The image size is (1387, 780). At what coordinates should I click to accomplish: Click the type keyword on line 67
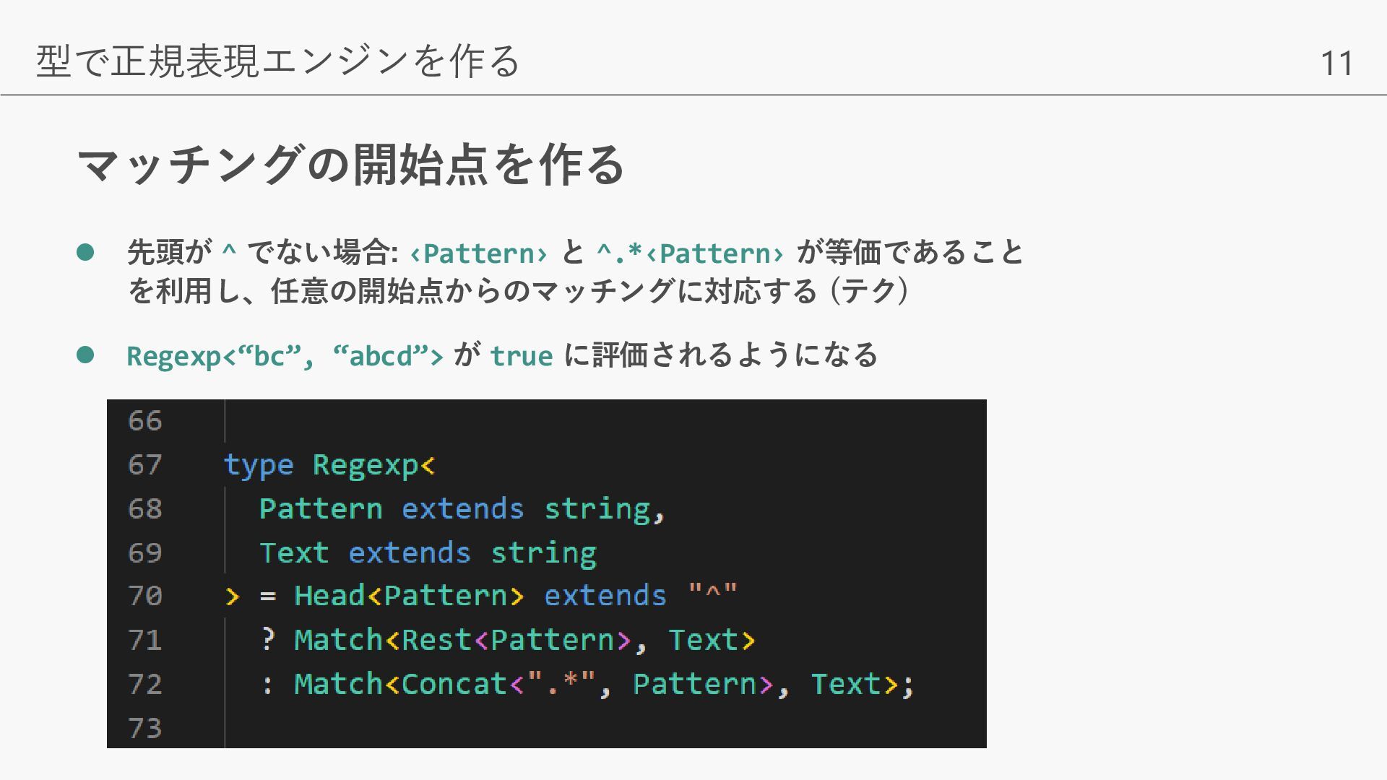coord(258,465)
